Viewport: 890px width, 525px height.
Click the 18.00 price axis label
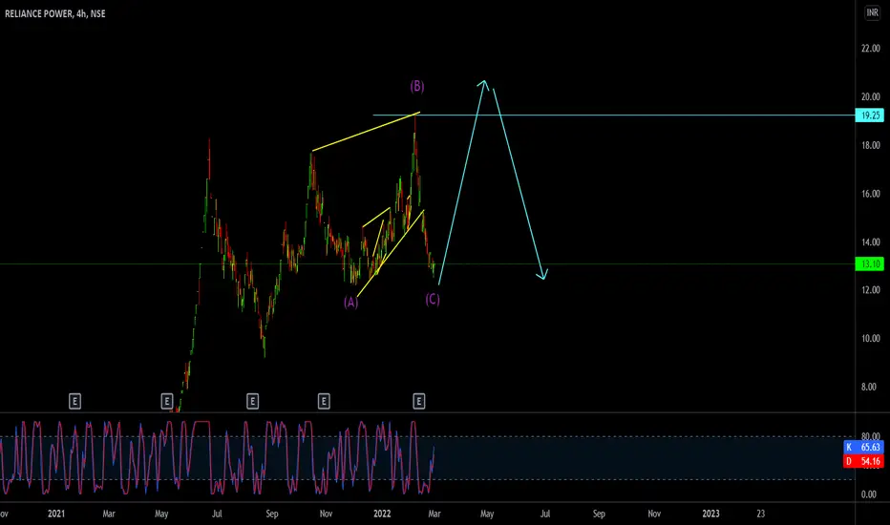(x=871, y=145)
